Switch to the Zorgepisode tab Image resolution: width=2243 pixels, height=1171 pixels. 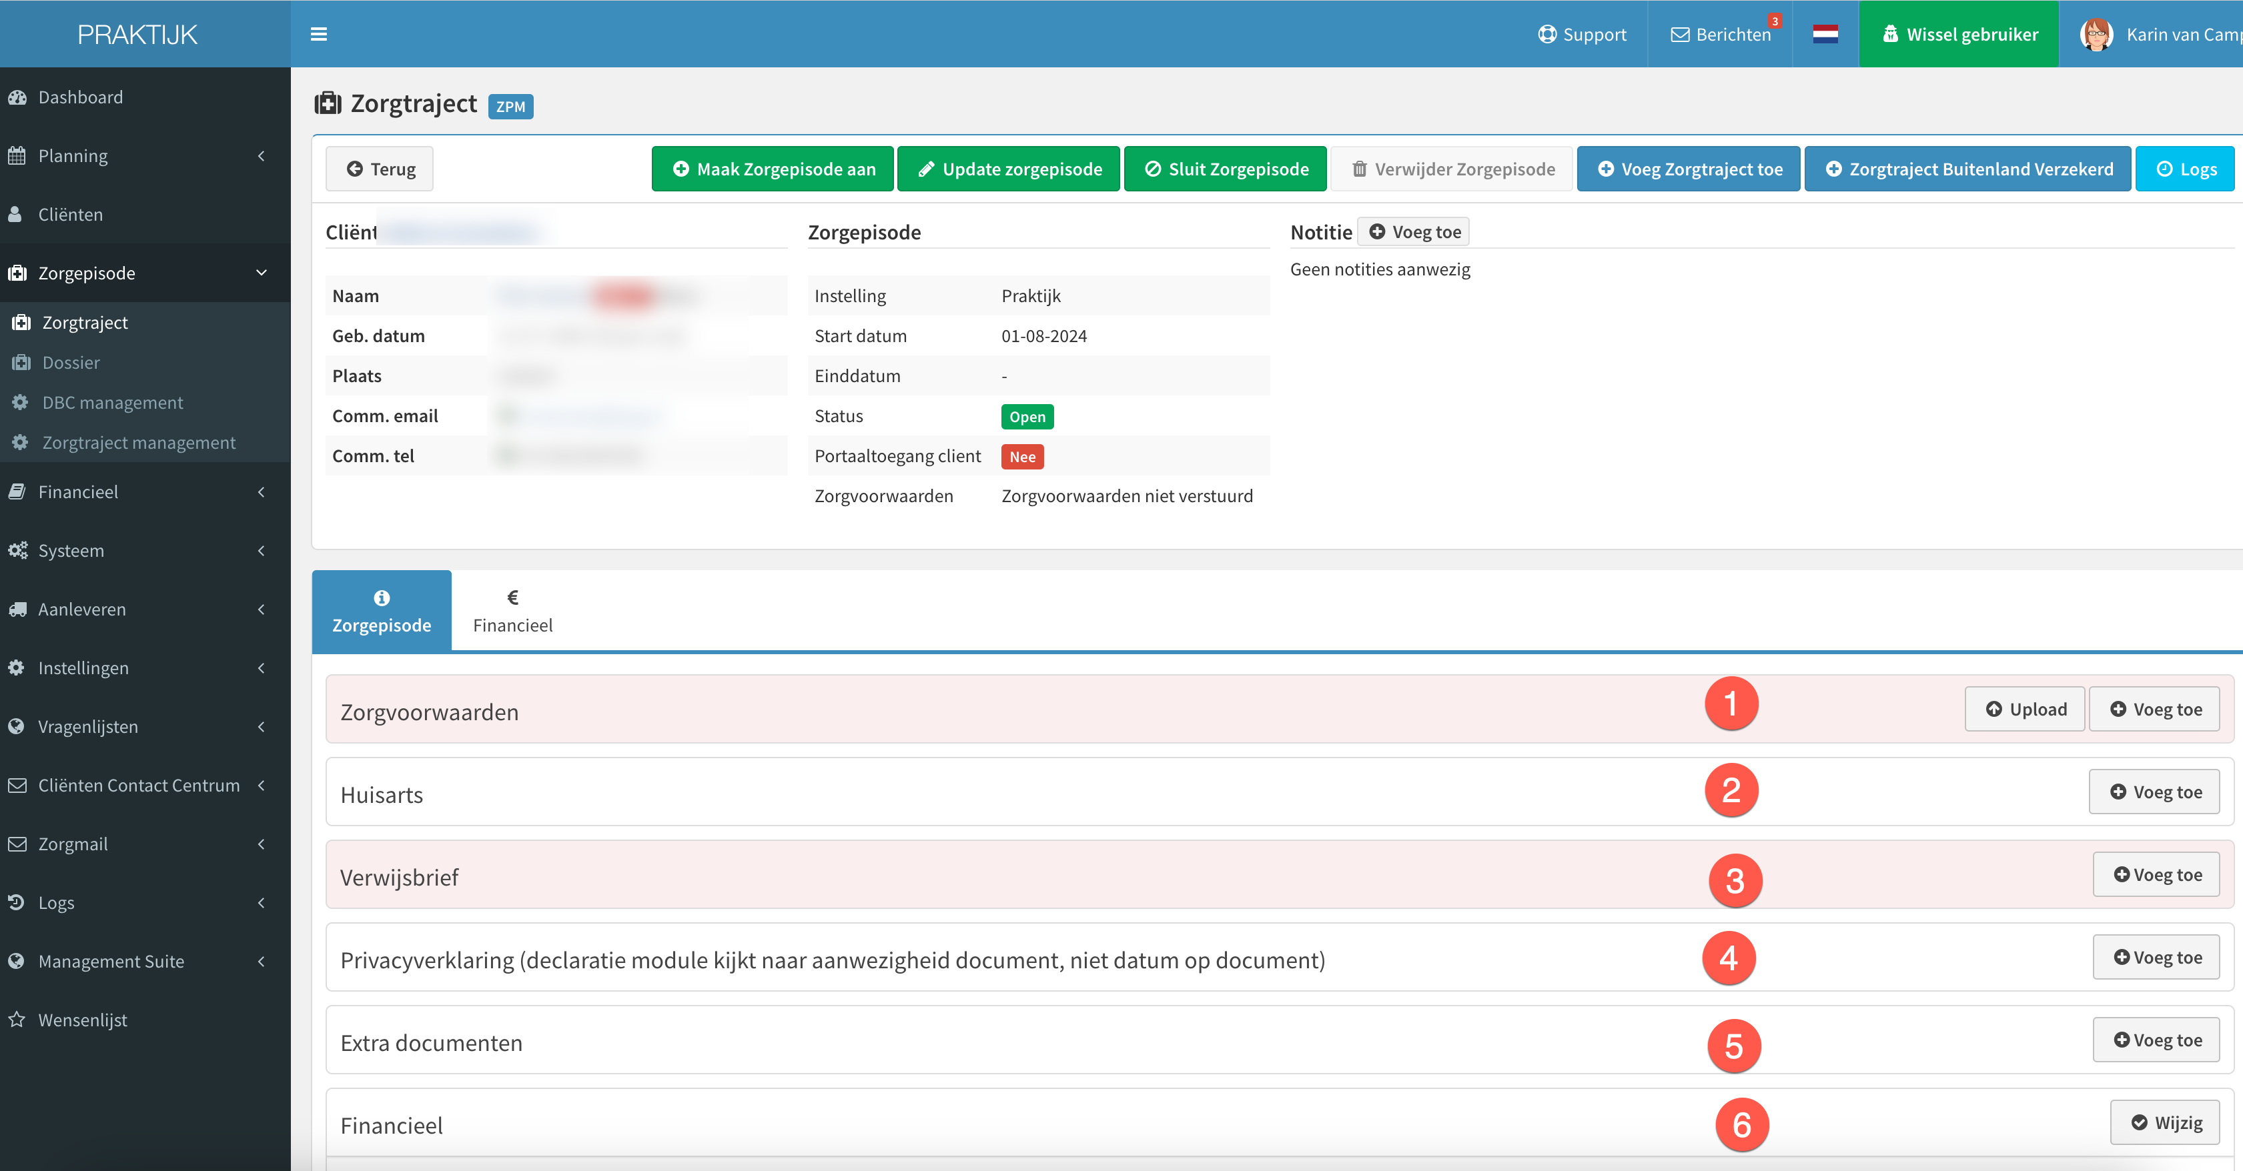tap(382, 610)
